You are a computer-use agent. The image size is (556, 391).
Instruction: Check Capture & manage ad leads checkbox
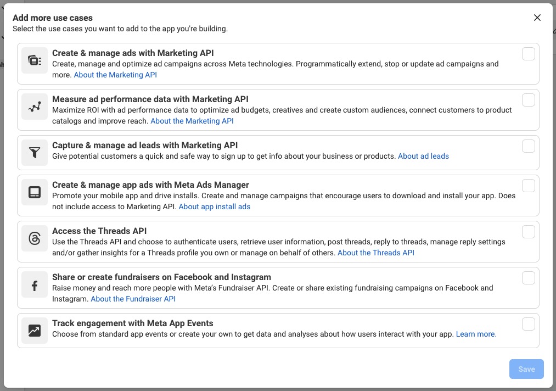[x=529, y=146]
